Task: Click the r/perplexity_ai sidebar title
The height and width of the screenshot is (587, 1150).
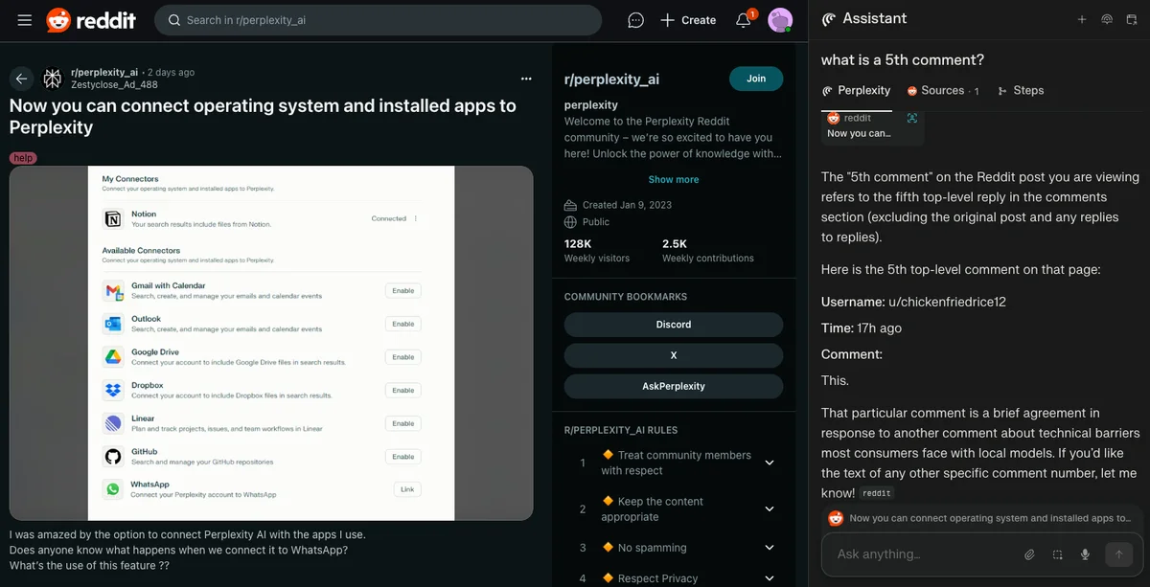Action: (611, 79)
